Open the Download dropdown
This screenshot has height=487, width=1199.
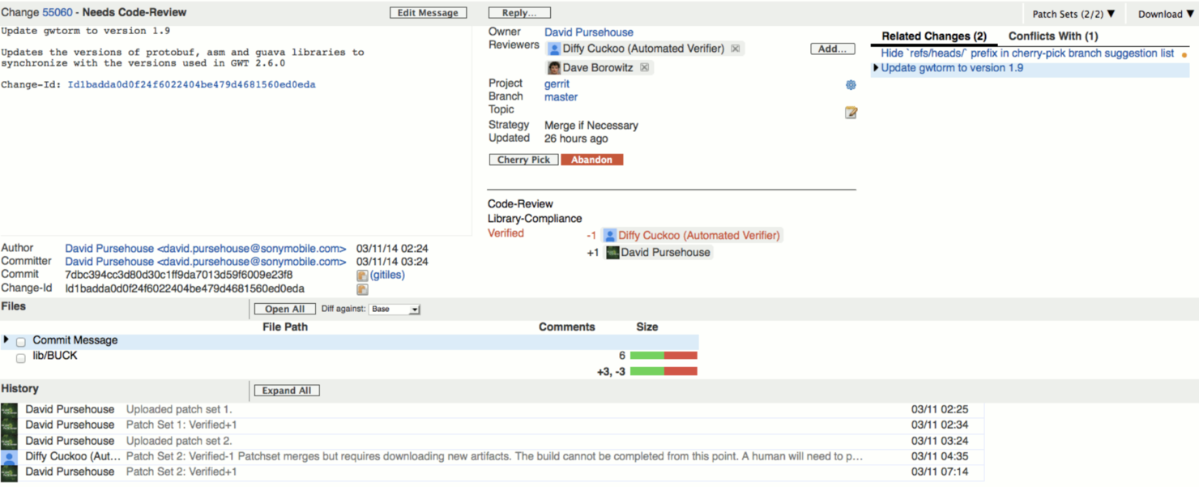click(x=1163, y=14)
